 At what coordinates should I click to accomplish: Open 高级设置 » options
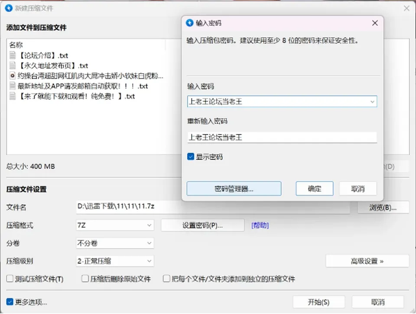pyautogui.click(x=367, y=261)
